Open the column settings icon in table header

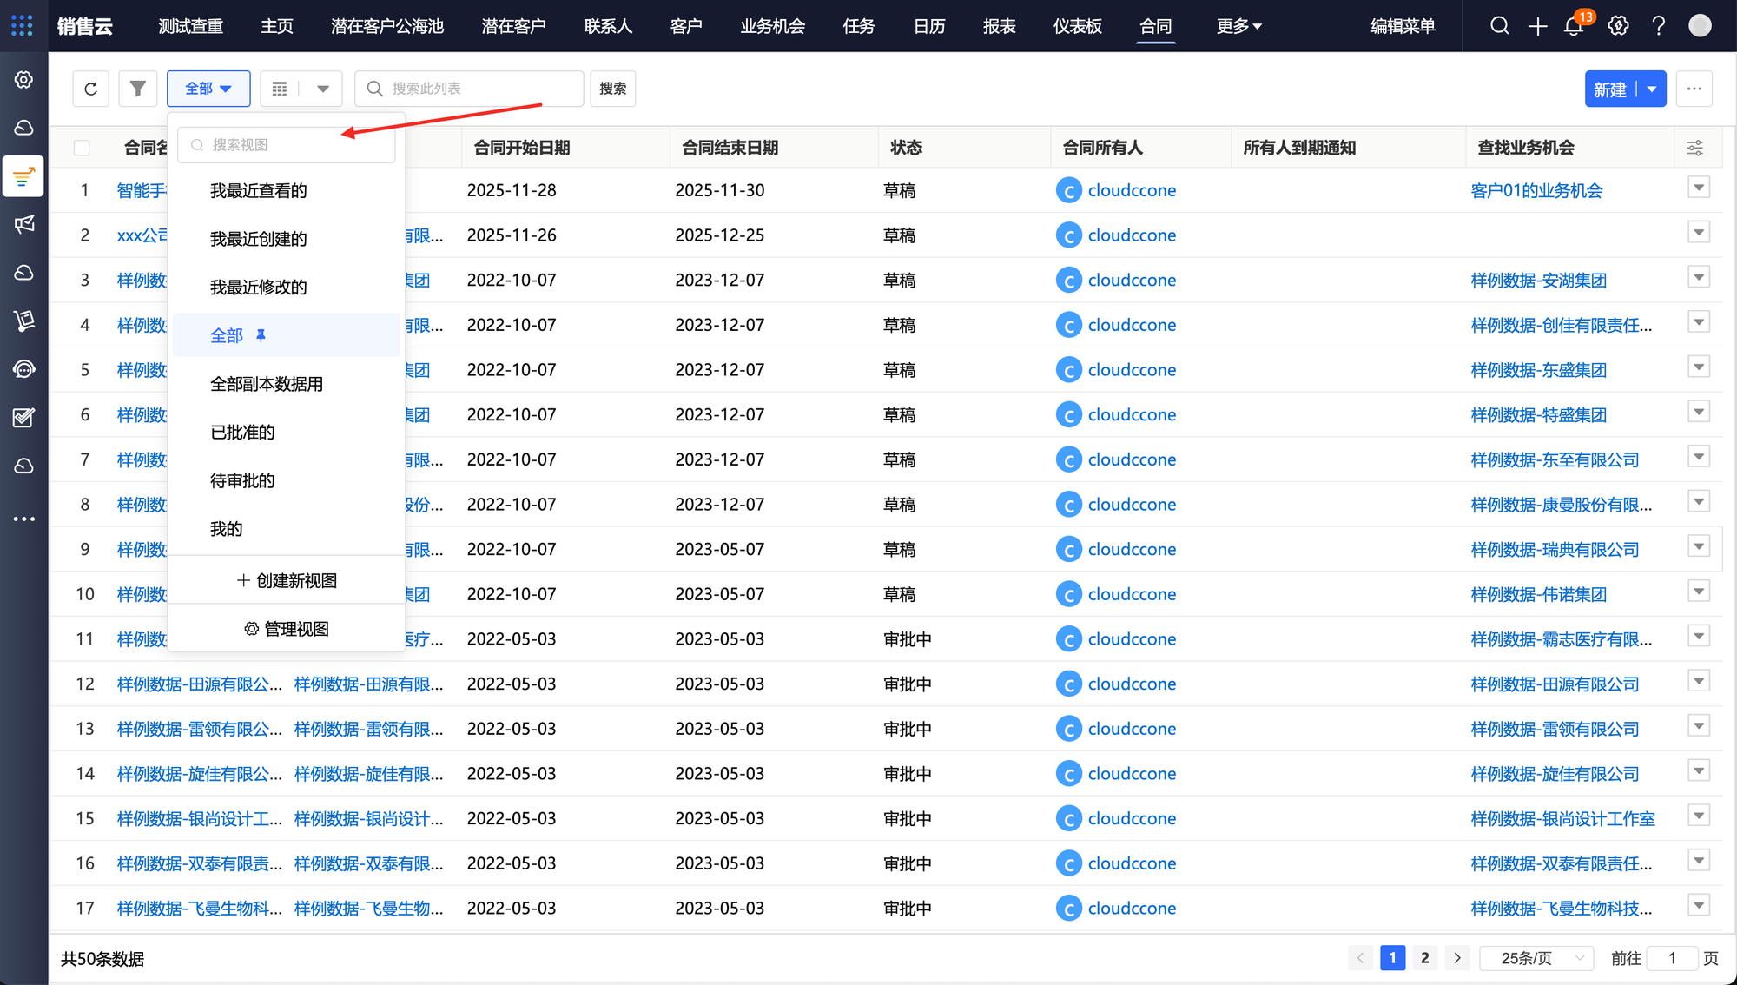pos(1694,148)
